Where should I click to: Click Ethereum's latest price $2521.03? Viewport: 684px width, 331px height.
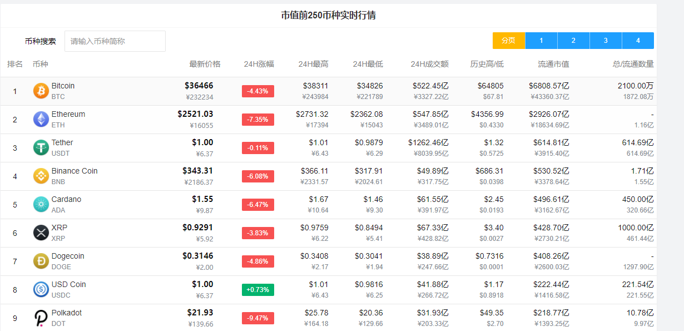[195, 114]
